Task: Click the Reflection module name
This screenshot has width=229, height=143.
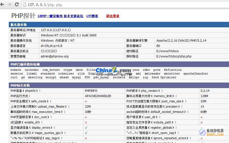Action: (x=173, y=70)
